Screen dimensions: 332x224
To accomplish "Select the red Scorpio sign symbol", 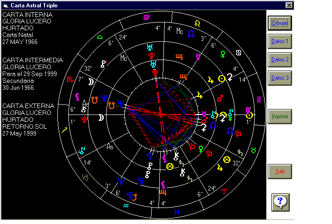I will [69, 79].
